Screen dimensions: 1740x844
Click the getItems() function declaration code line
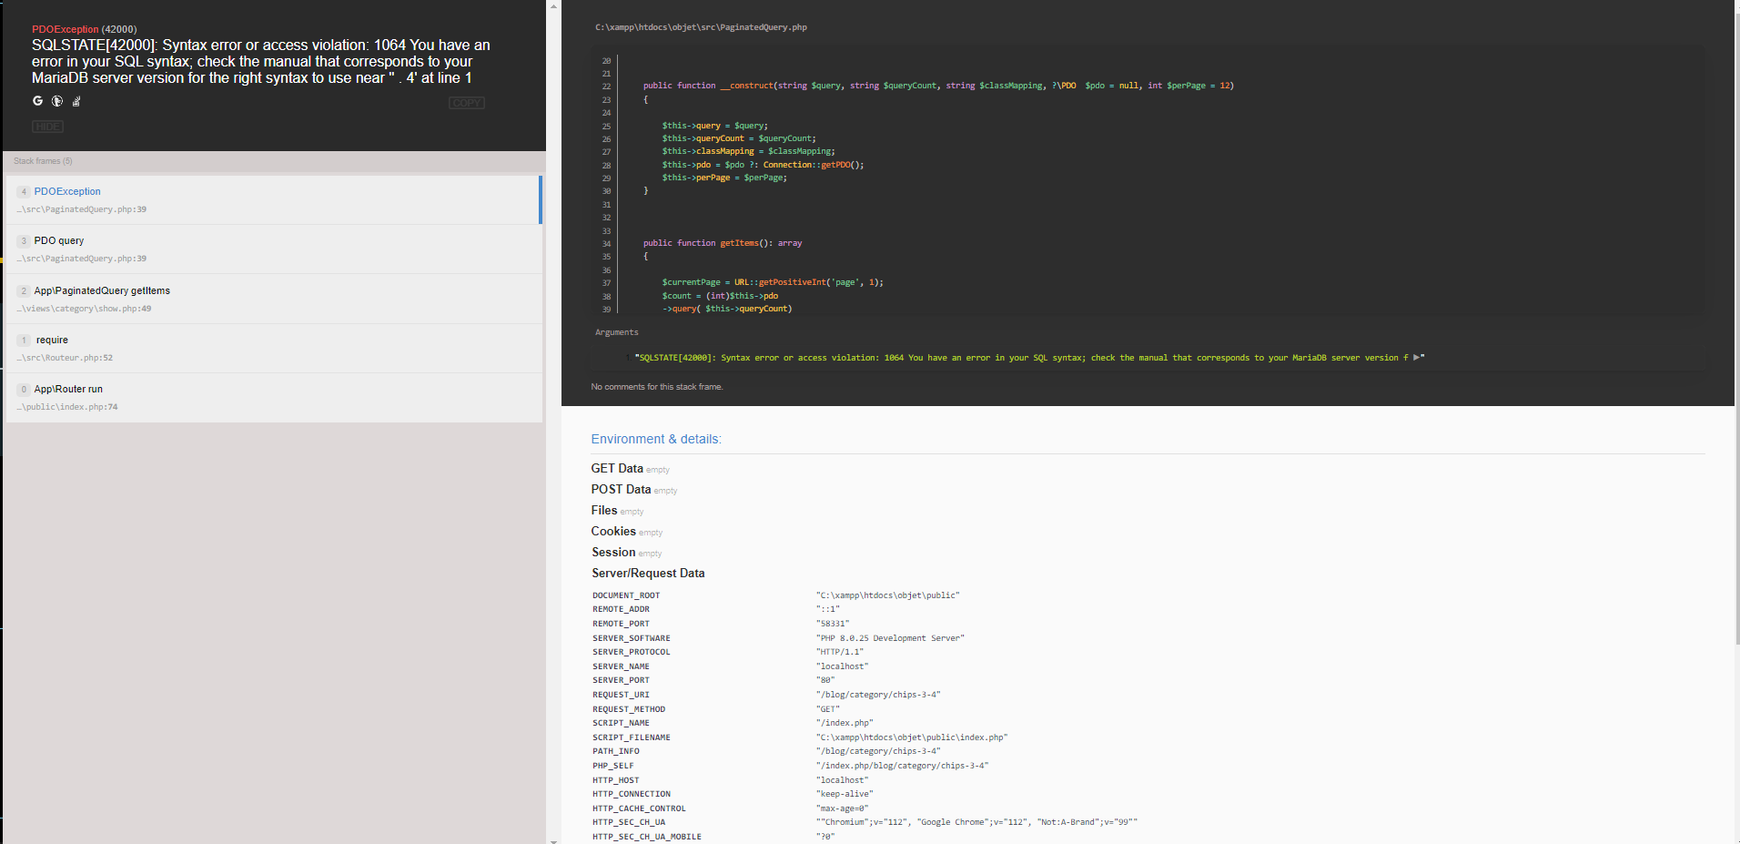(723, 243)
